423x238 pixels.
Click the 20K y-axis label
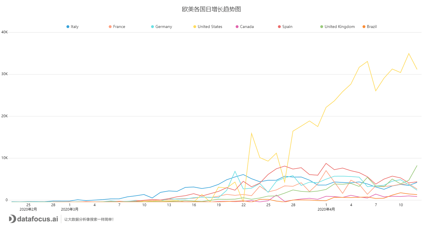pos(4,116)
